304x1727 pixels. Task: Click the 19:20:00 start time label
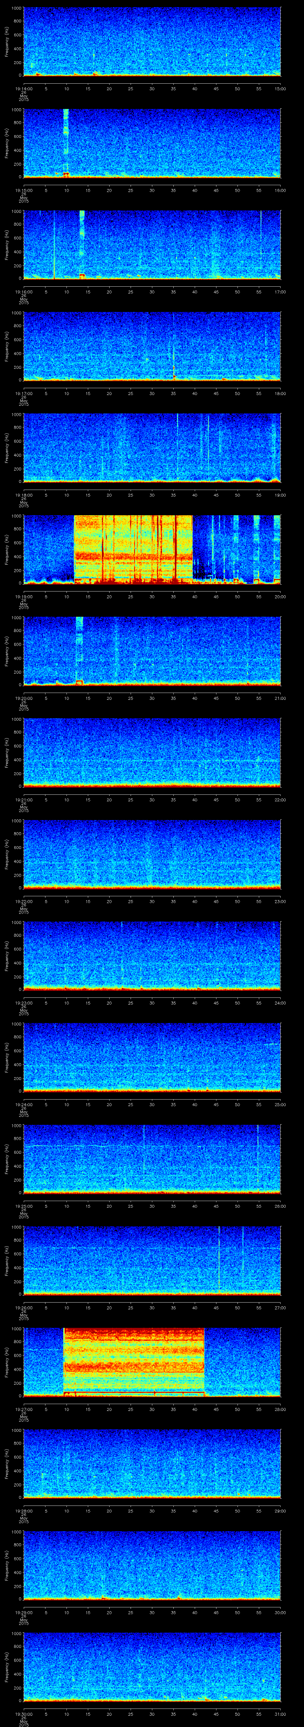click(23, 698)
